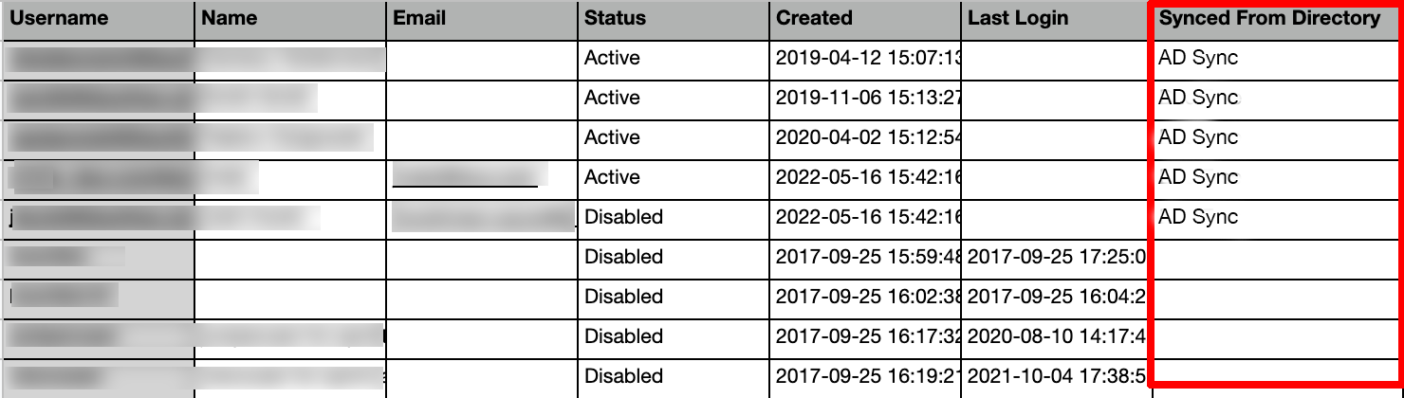This screenshot has width=1404, height=398.
Task: Sort by the Name column header
Action: 230,19
